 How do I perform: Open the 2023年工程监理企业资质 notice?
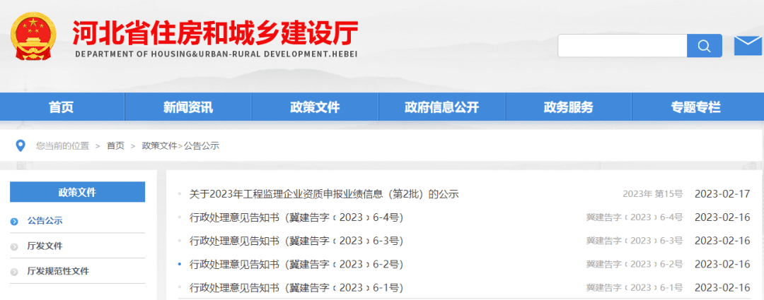pyautogui.click(x=324, y=193)
